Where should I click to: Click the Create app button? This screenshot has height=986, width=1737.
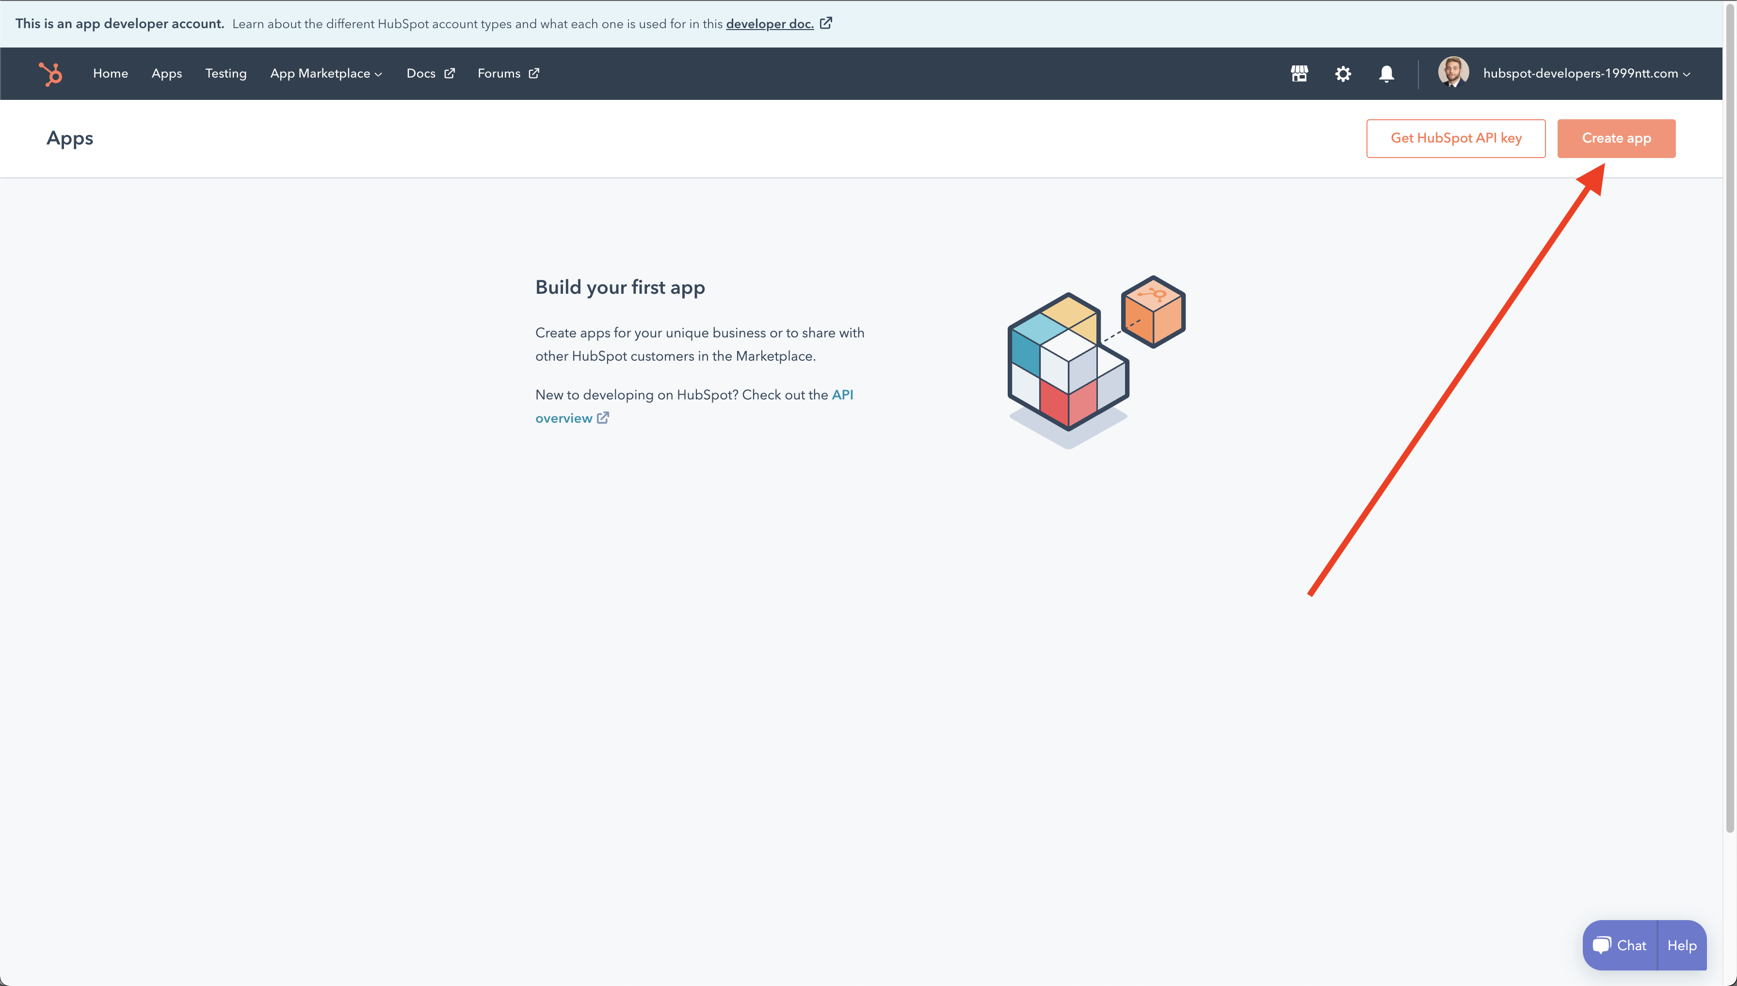pos(1616,138)
